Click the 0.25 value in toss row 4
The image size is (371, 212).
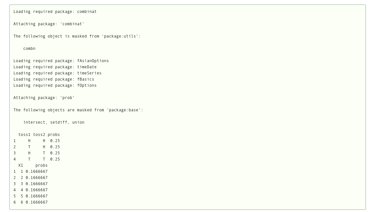coord(55,159)
